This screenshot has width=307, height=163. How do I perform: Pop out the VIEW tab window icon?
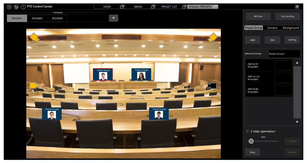tap(122, 6)
